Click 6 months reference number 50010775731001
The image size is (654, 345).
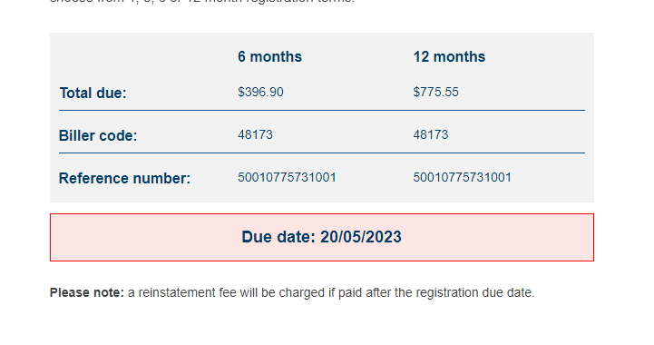287,177
